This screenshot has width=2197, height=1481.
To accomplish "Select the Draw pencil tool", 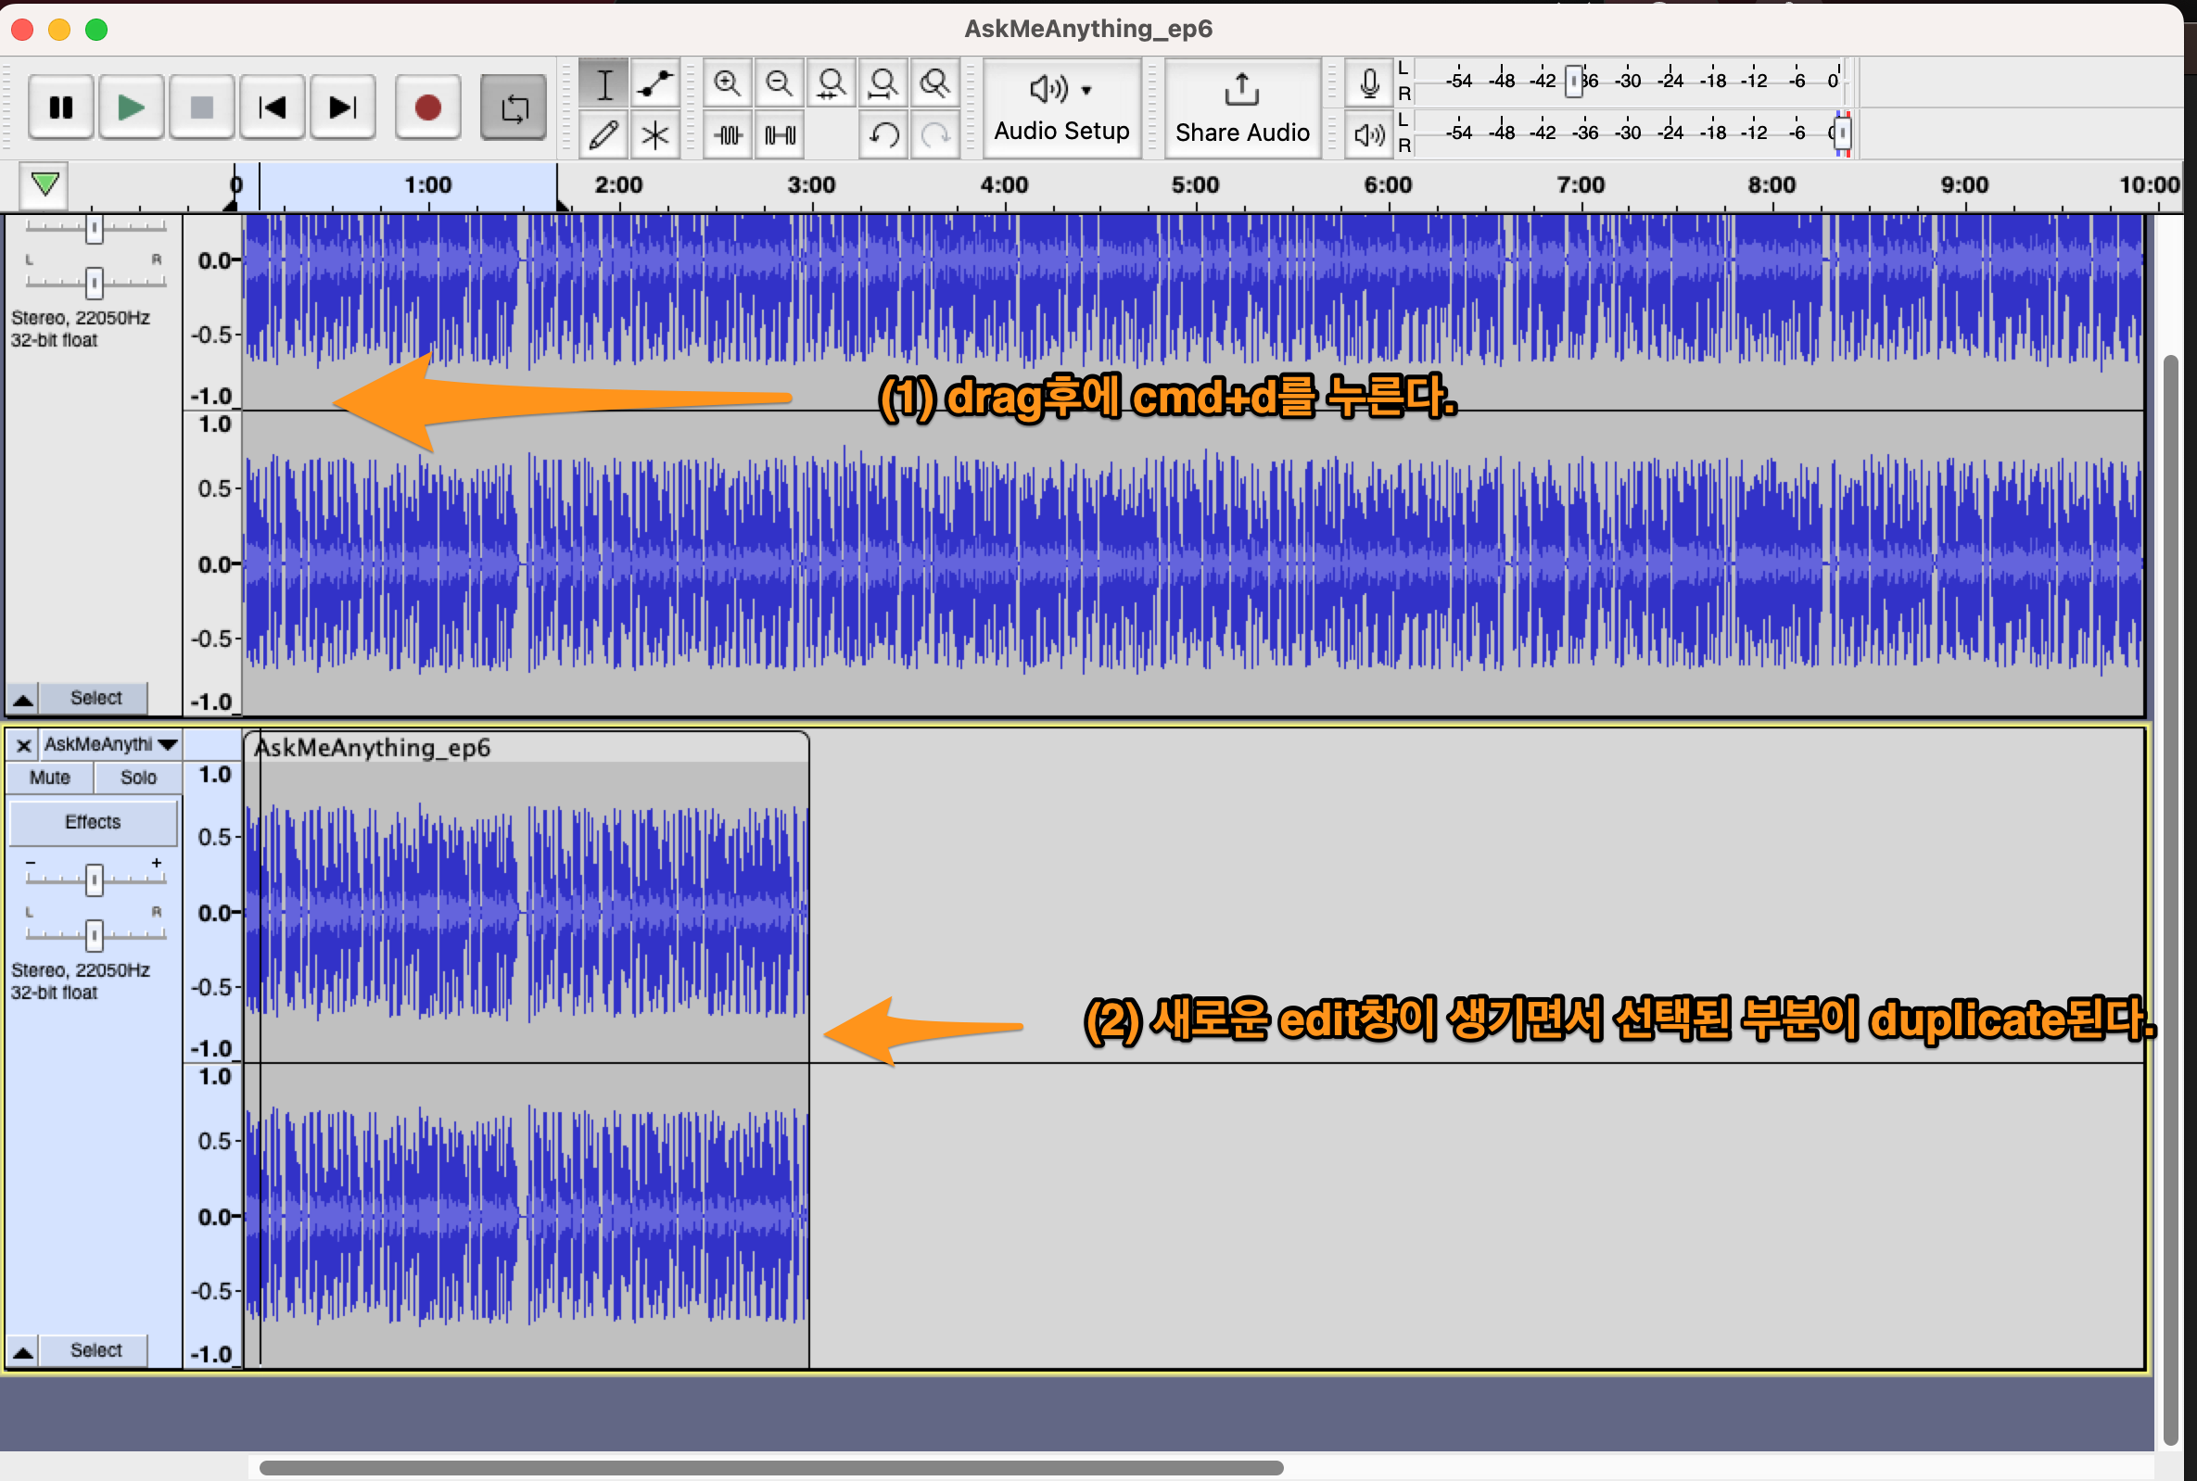I will [x=603, y=135].
